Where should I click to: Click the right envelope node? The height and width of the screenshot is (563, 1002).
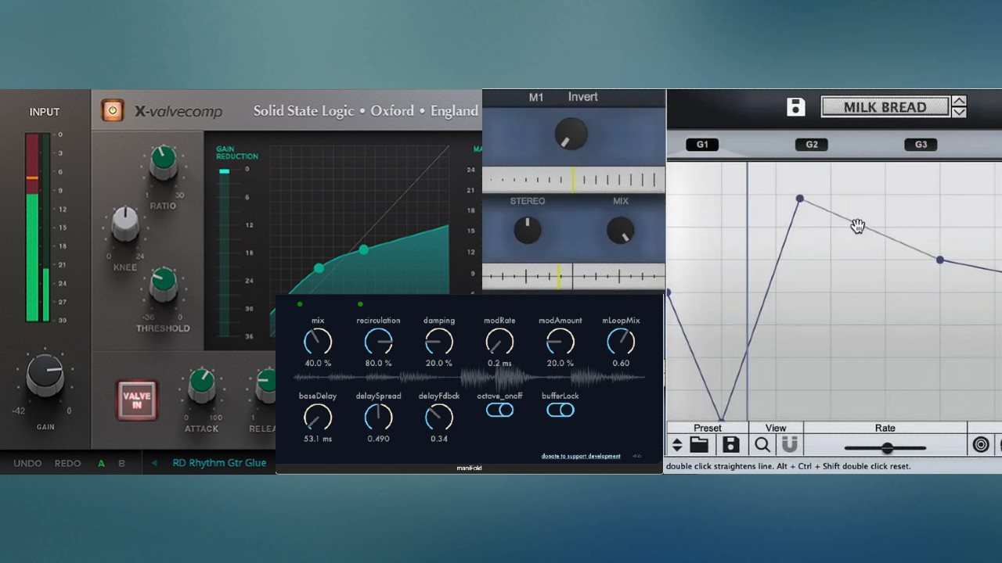click(x=940, y=260)
